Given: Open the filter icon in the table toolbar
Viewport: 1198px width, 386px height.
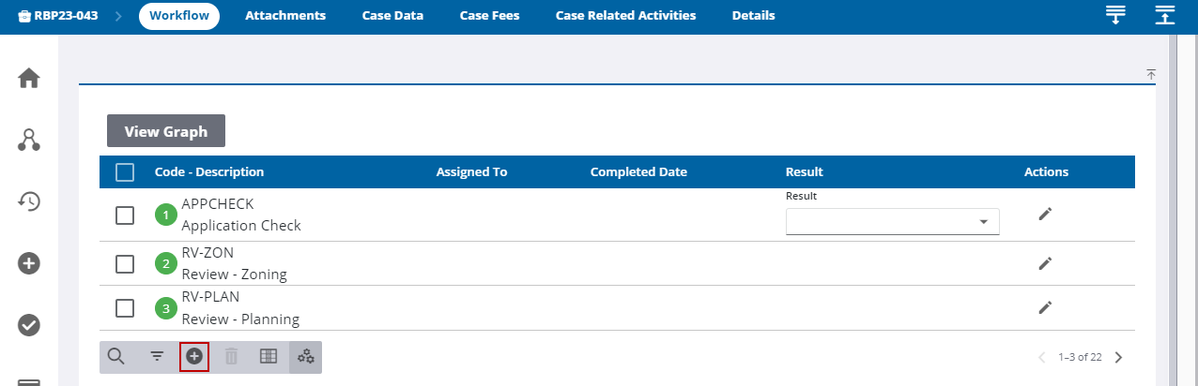Looking at the screenshot, I should click(x=157, y=356).
